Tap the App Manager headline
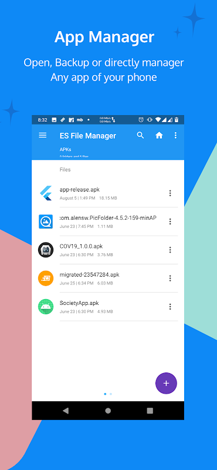This screenshot has height=470, width=217. click(104, 37)
